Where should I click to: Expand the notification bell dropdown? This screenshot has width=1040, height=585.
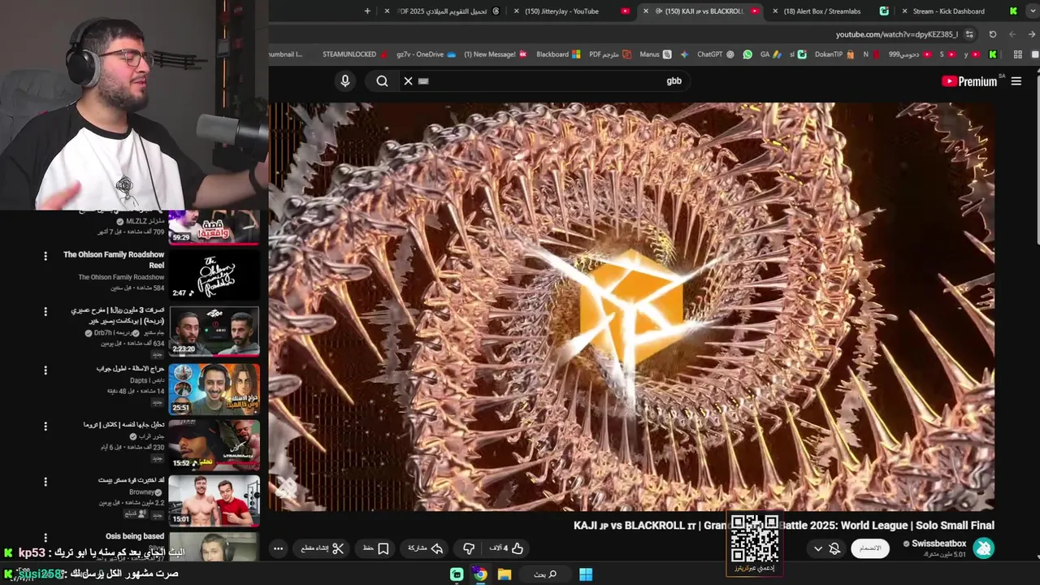[x=826, y=548]
